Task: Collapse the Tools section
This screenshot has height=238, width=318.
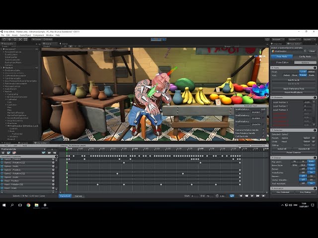Action: coord(272,68)
